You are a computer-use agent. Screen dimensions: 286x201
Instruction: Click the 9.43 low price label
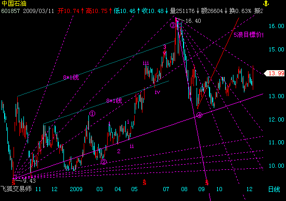point(29,181)
